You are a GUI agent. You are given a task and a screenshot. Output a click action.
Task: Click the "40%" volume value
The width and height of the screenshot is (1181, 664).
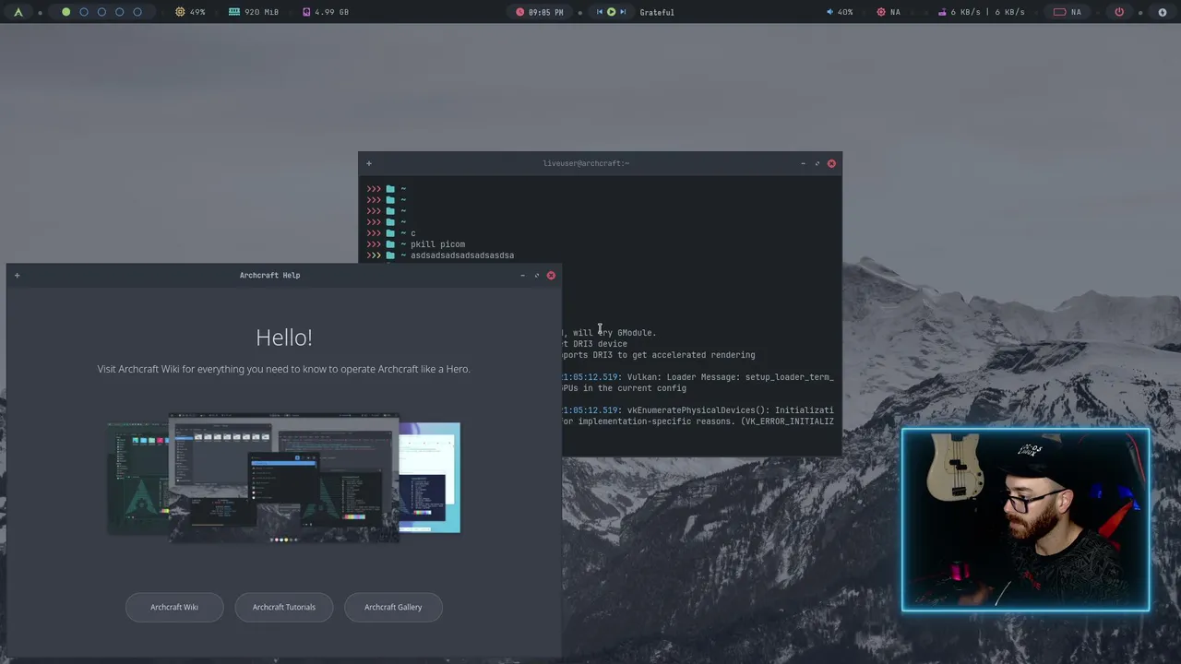845,12
